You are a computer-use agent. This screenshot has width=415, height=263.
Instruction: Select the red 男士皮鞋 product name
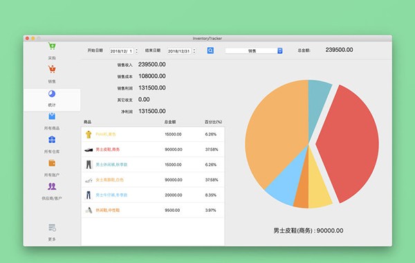pyautogui.click(x=108, y=149)
